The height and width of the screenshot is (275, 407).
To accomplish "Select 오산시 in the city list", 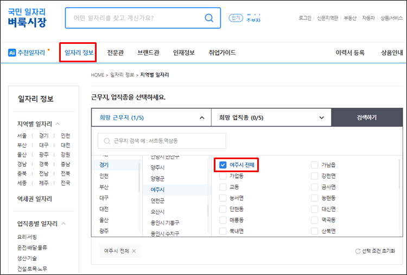I will [x=157, y=212].
